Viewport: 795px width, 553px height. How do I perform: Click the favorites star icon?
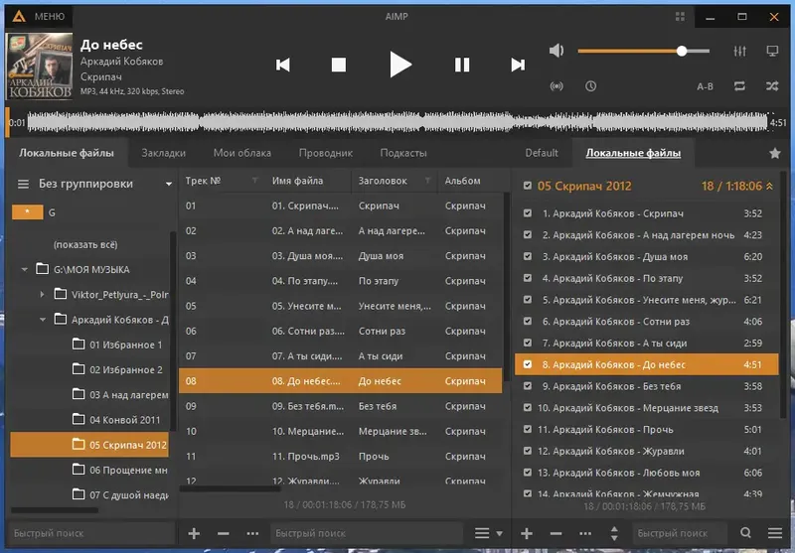(x=775, y=153)
